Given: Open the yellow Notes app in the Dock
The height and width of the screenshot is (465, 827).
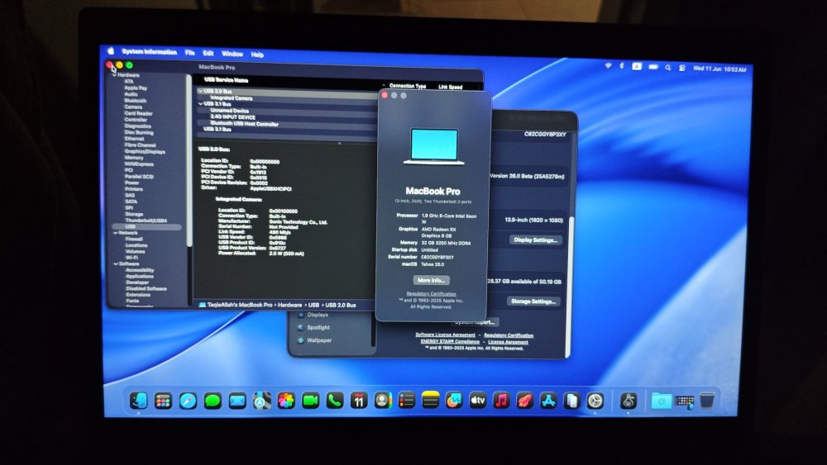Looking at the screenshot, I should point(430,401).
